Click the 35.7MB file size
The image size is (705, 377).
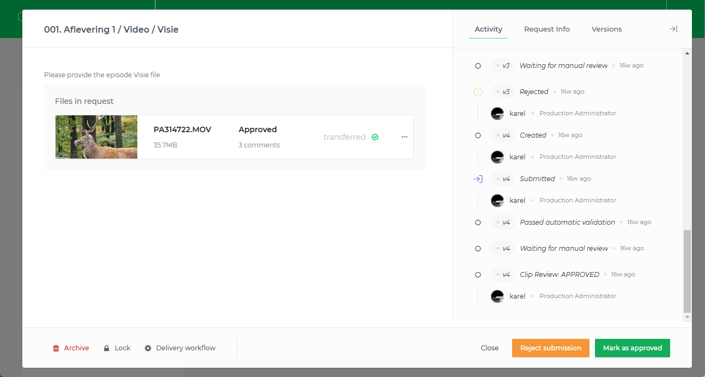click(x=165, y=145)
